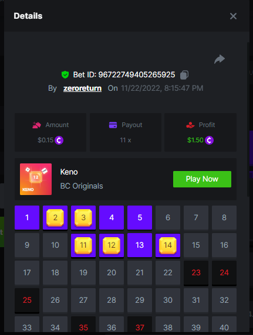253x335 pixels.
Task: Click the Amount currency coin icon
Action: click(x=59, y=140)
